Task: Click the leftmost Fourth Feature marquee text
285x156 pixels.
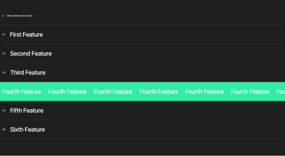Action: coord(22,92)
